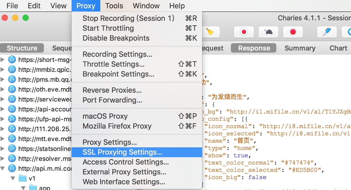Screen dimensions: 351x190
Task: Open the View menu
Action: 58,6
